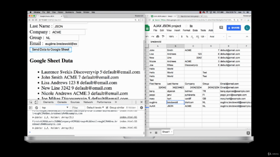Open the Arial font dropdown
The width and height of the screenshot is (280, 157).
(x=217, y=37)
